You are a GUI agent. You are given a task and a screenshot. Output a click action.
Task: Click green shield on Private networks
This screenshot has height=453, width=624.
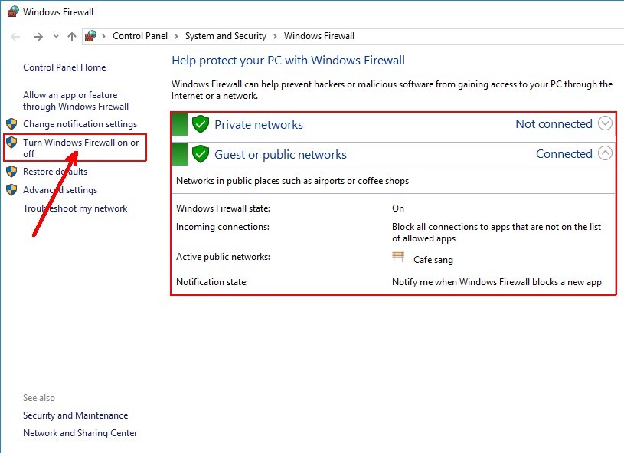[201, 124]
